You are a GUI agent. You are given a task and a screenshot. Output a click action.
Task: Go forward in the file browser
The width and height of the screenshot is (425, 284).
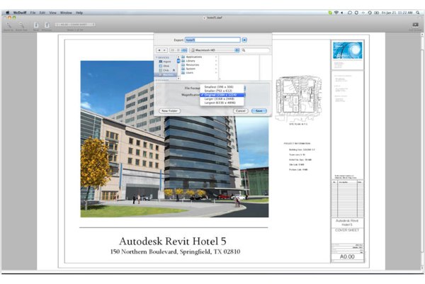(164, 50)
